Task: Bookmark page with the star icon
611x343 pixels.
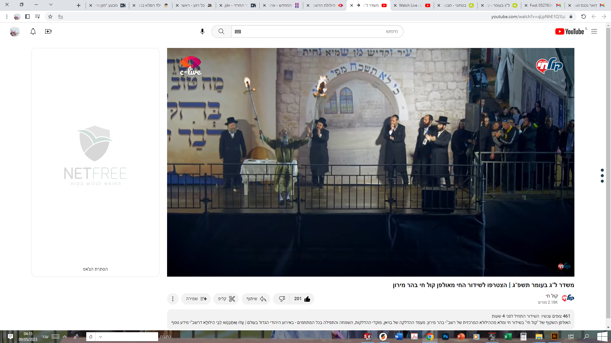Action: (50, 17)
